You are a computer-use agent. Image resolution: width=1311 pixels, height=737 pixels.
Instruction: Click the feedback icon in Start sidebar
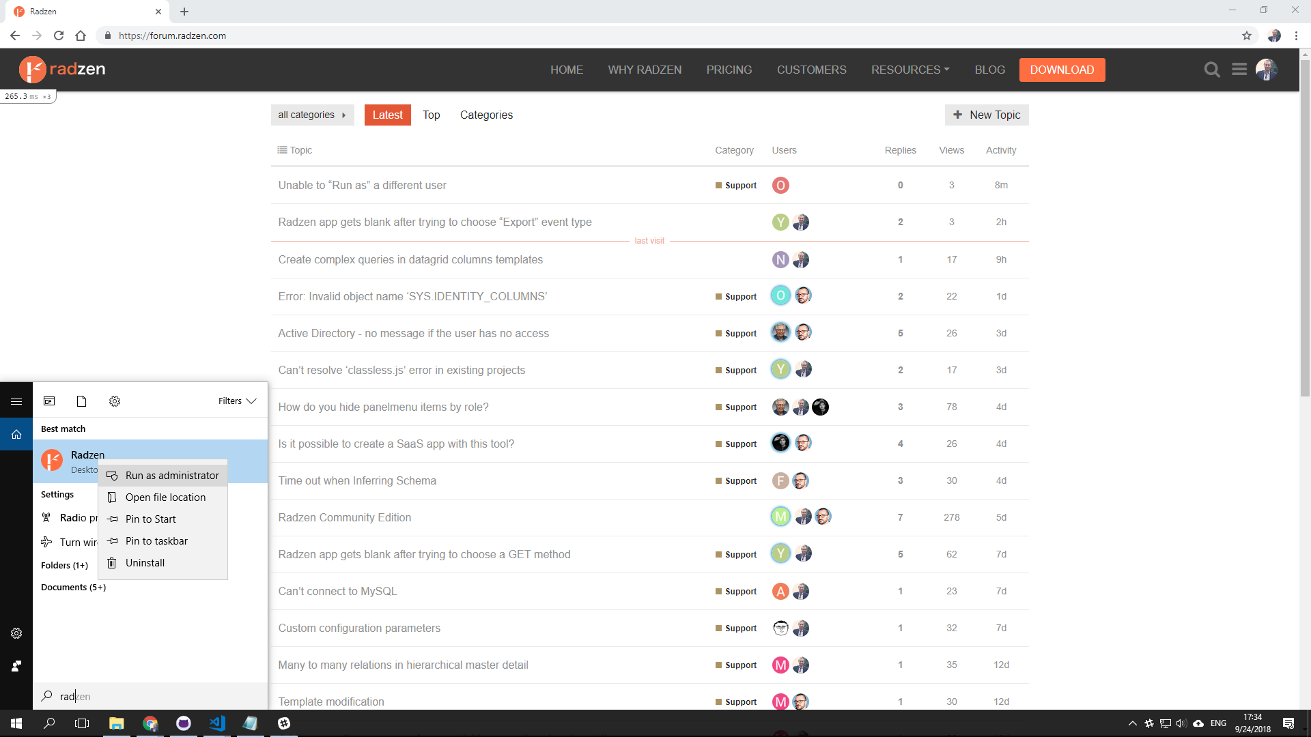point(16,666)
